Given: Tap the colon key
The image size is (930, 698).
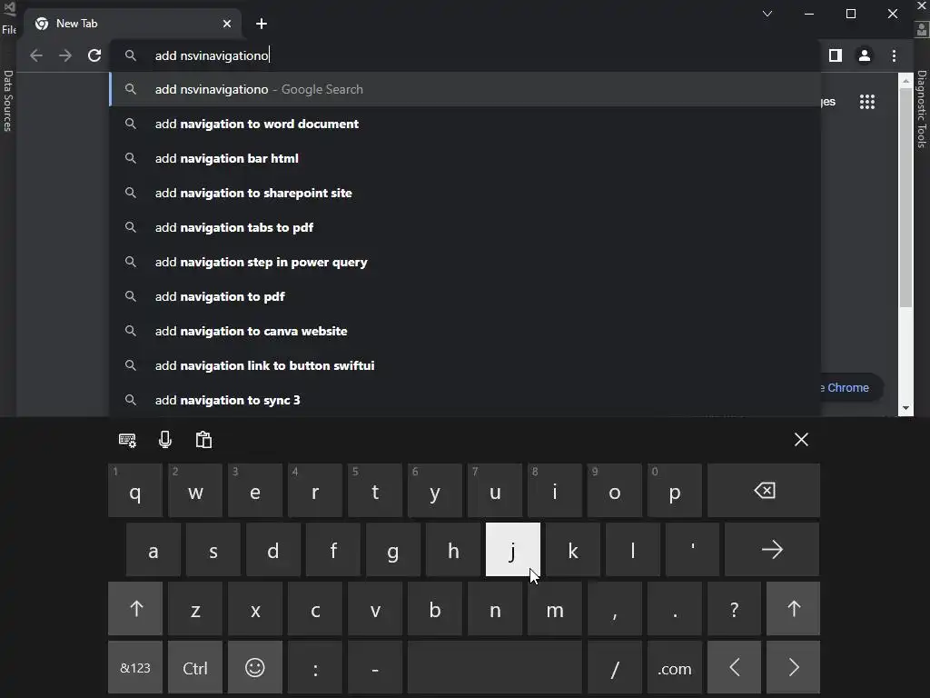Looking at the screenshot, I should tap(315, 668).
